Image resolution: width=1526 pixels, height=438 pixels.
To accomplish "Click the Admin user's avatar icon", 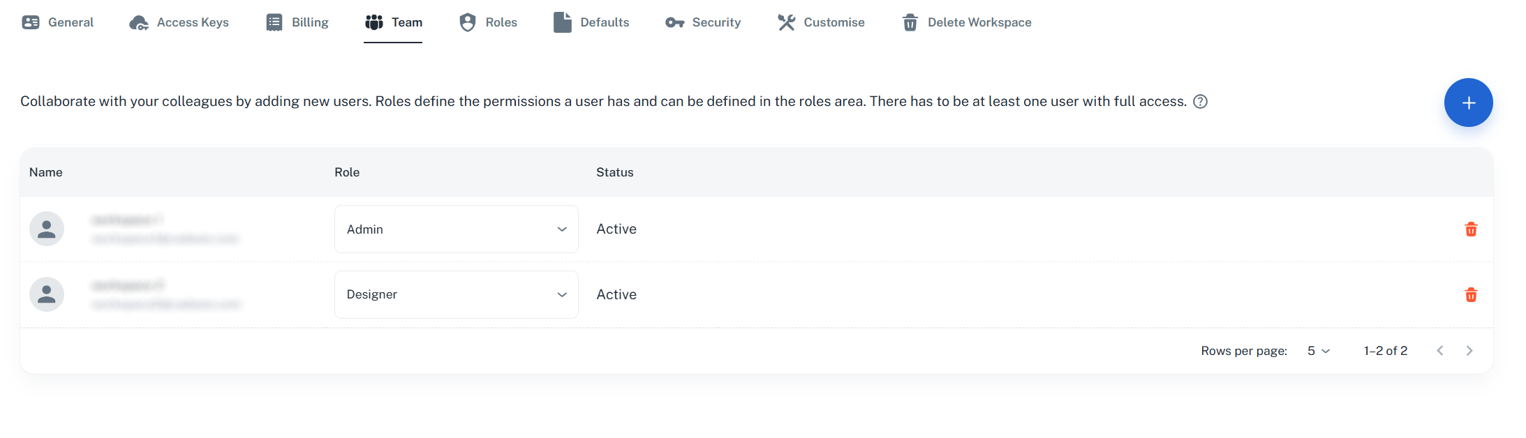I will (47, 229).
